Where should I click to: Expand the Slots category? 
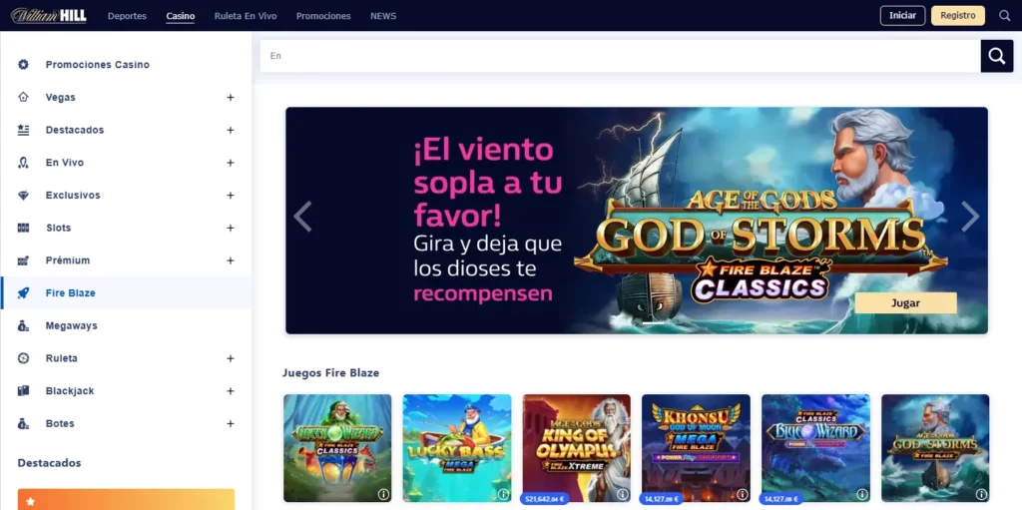[x=231, y=228]
